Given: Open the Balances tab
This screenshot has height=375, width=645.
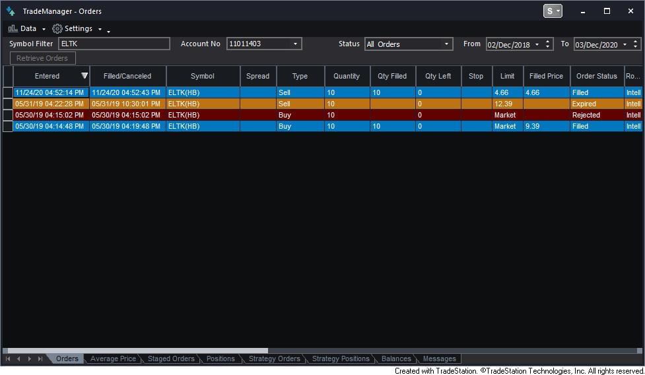Looking at the screenshot, I should [x=396, y=359].
